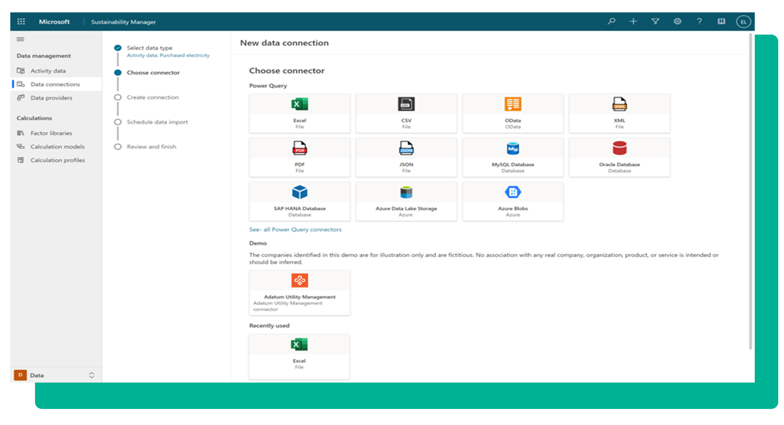Click the help question mark icon
This screenshot has height=425, width=784.
pyautogui.click(x=699, y=21)
